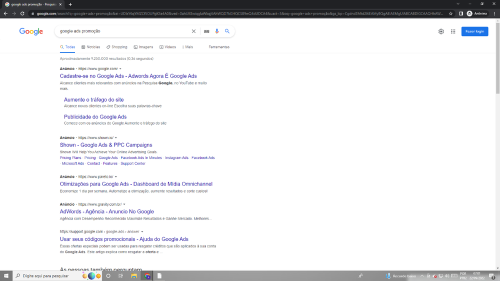Open a new browser tab
The height and width of the screenshot is (281, 500).
pos(70,4)
